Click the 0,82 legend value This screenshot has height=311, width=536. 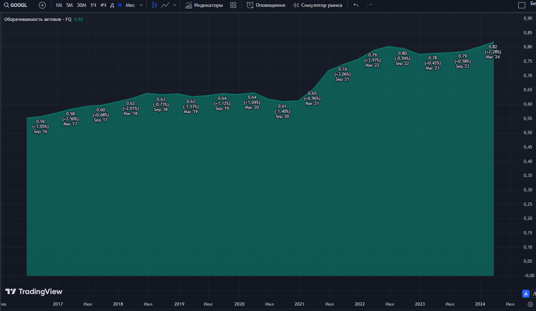[79, 19]
